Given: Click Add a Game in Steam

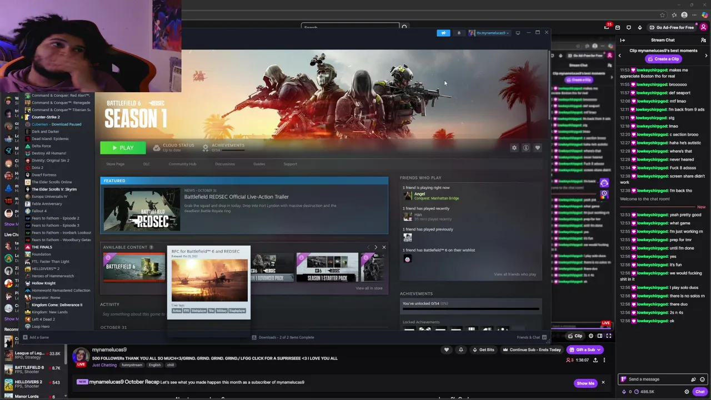Looking at the screenshot, I should pyautogui.click(x=36, y=337).
